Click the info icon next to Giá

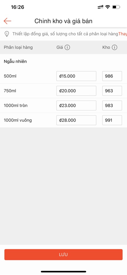coord(67,47)
